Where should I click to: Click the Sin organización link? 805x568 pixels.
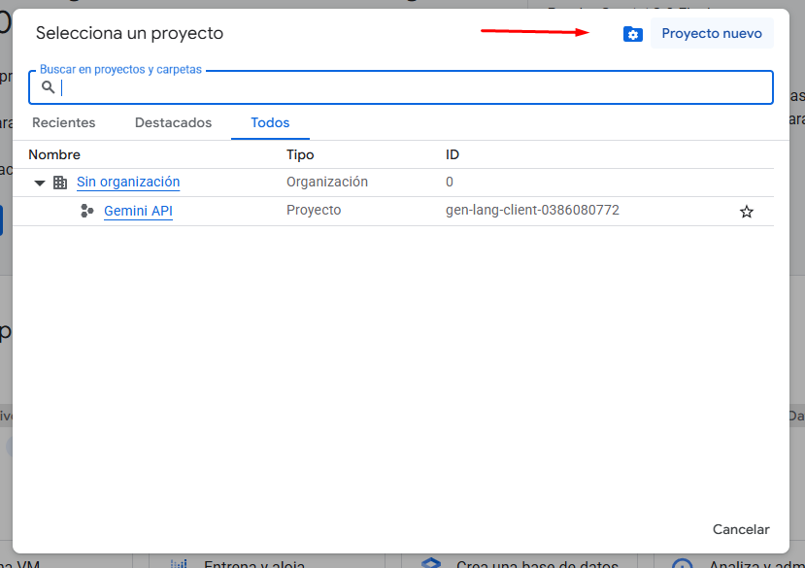(x=128, y=183)
